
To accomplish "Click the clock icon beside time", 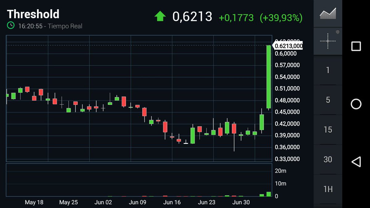I will 11,26.
